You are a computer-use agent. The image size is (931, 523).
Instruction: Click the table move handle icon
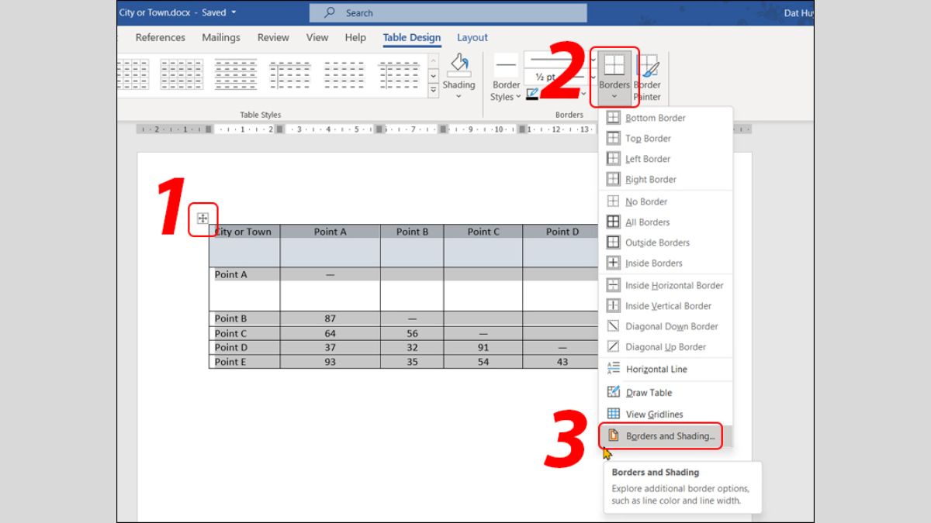click(x=202, y=218)
